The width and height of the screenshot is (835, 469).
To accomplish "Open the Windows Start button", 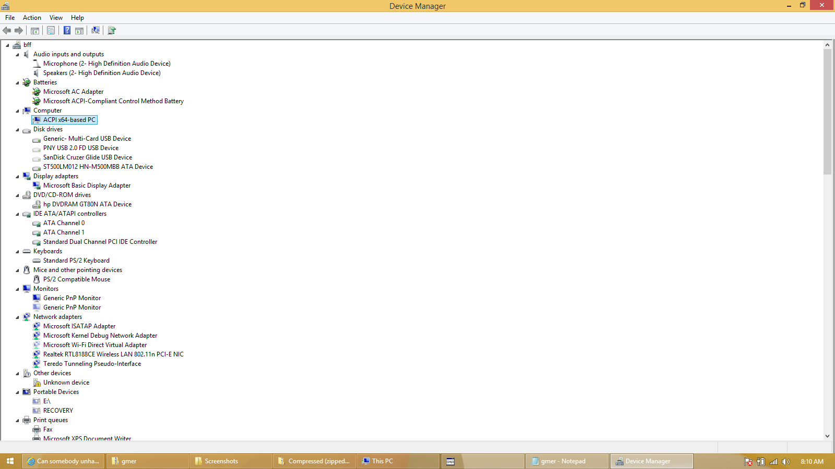I will pyautogui.click(x=10, y=461).
